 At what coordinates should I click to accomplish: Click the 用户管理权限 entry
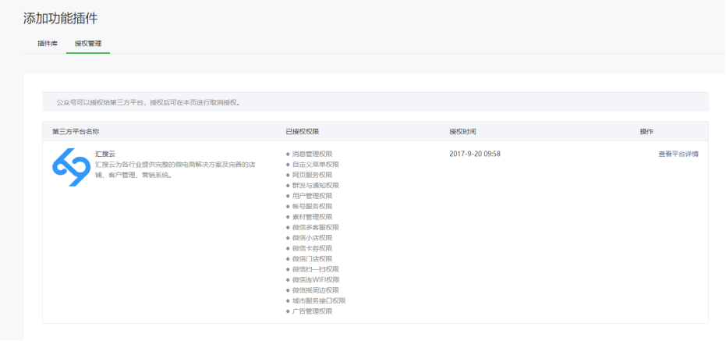coord(312,196)
